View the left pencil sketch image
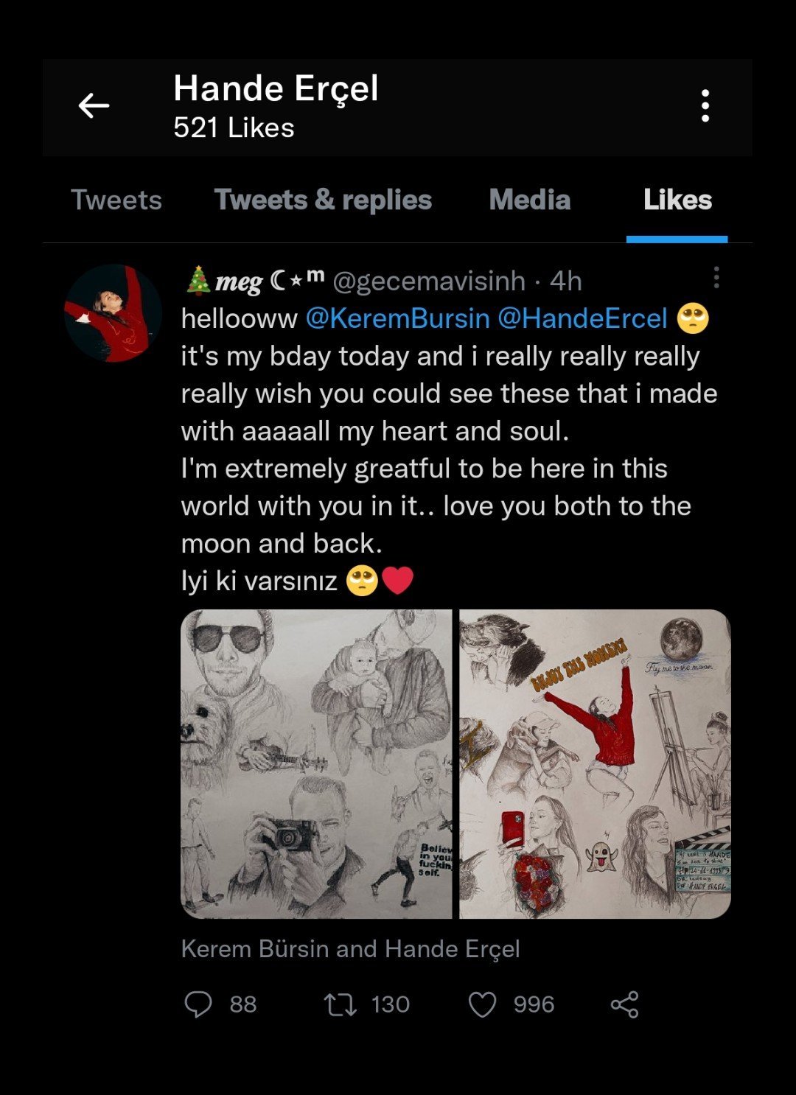 click(x=316, y=764)
